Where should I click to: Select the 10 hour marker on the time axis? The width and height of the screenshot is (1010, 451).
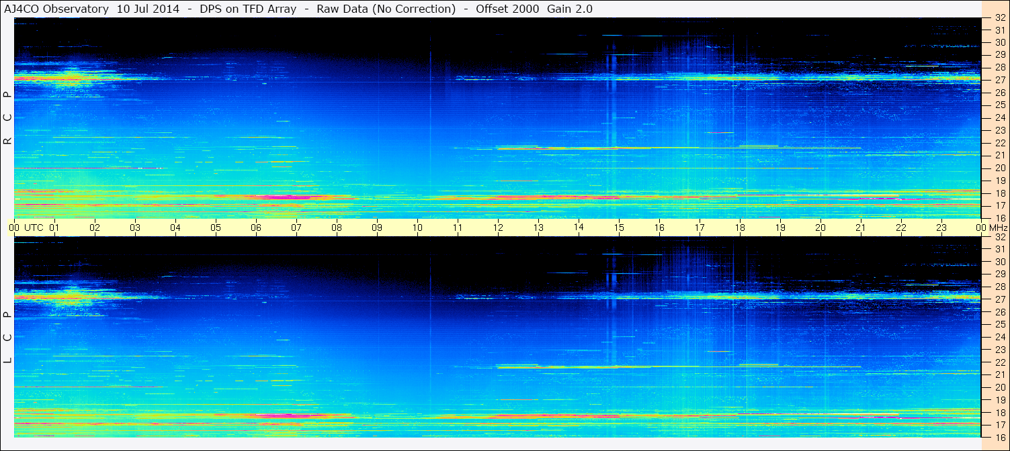pos(417,228)
